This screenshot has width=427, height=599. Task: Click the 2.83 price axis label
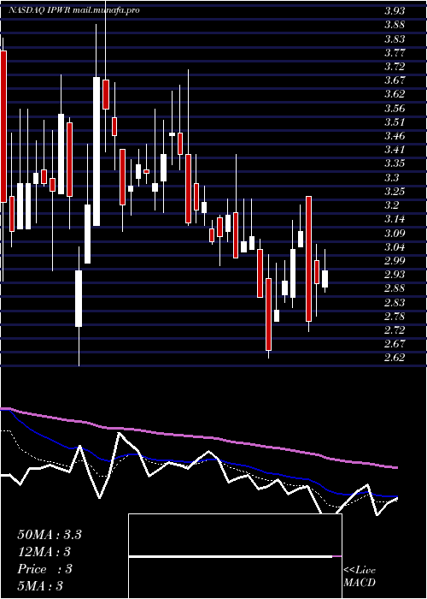(395, 303)
